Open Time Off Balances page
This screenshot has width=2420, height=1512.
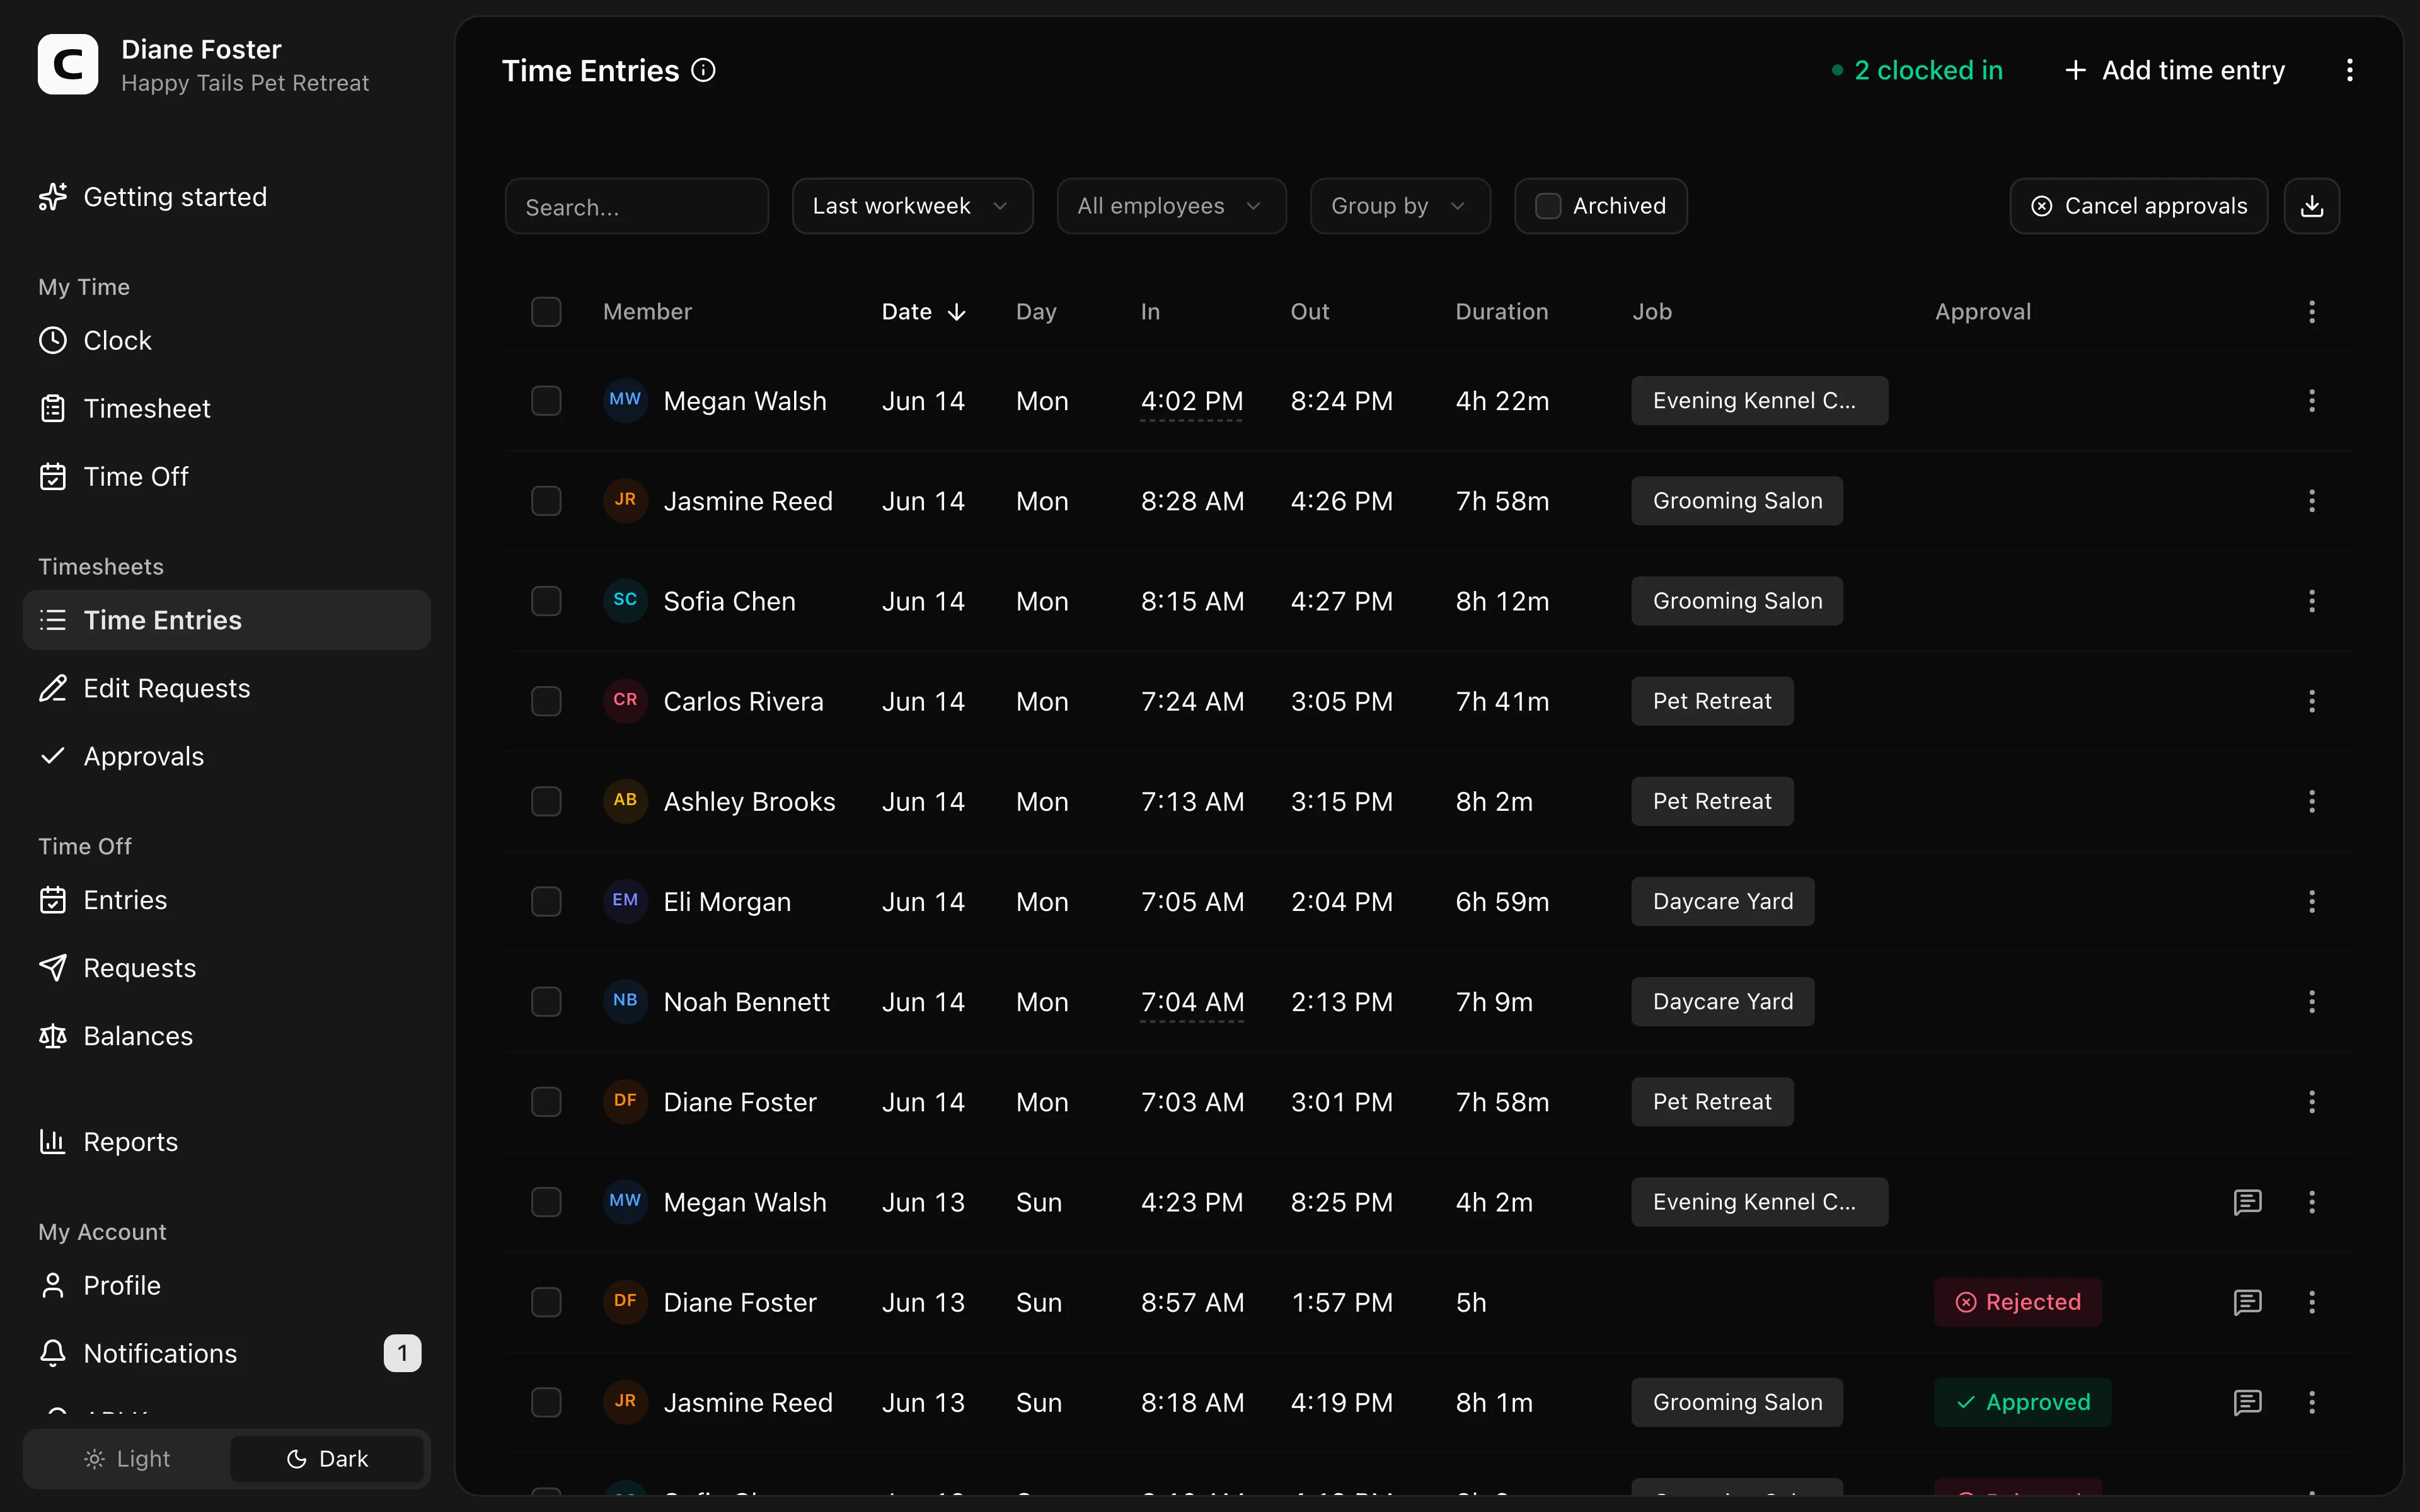226,1036
